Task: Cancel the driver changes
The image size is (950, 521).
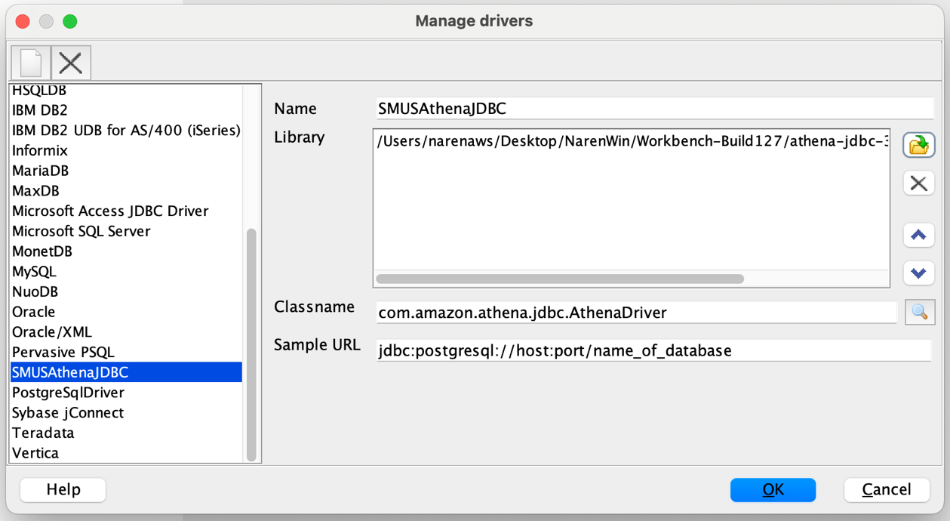Action: [x=886, y=489]
